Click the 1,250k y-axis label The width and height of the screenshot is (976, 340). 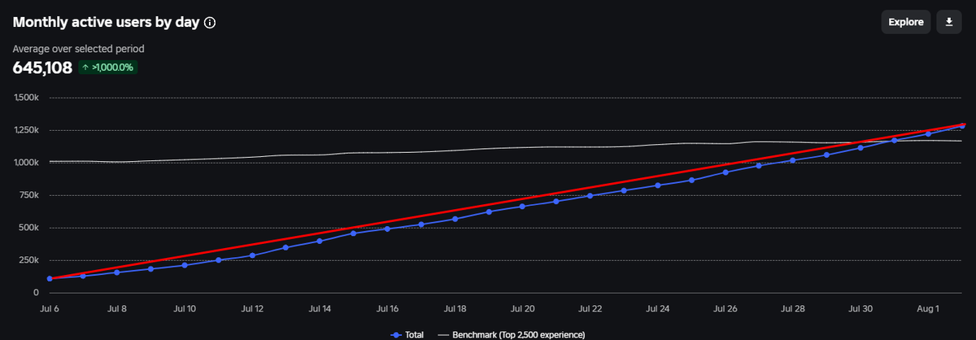tap(28, 130)
